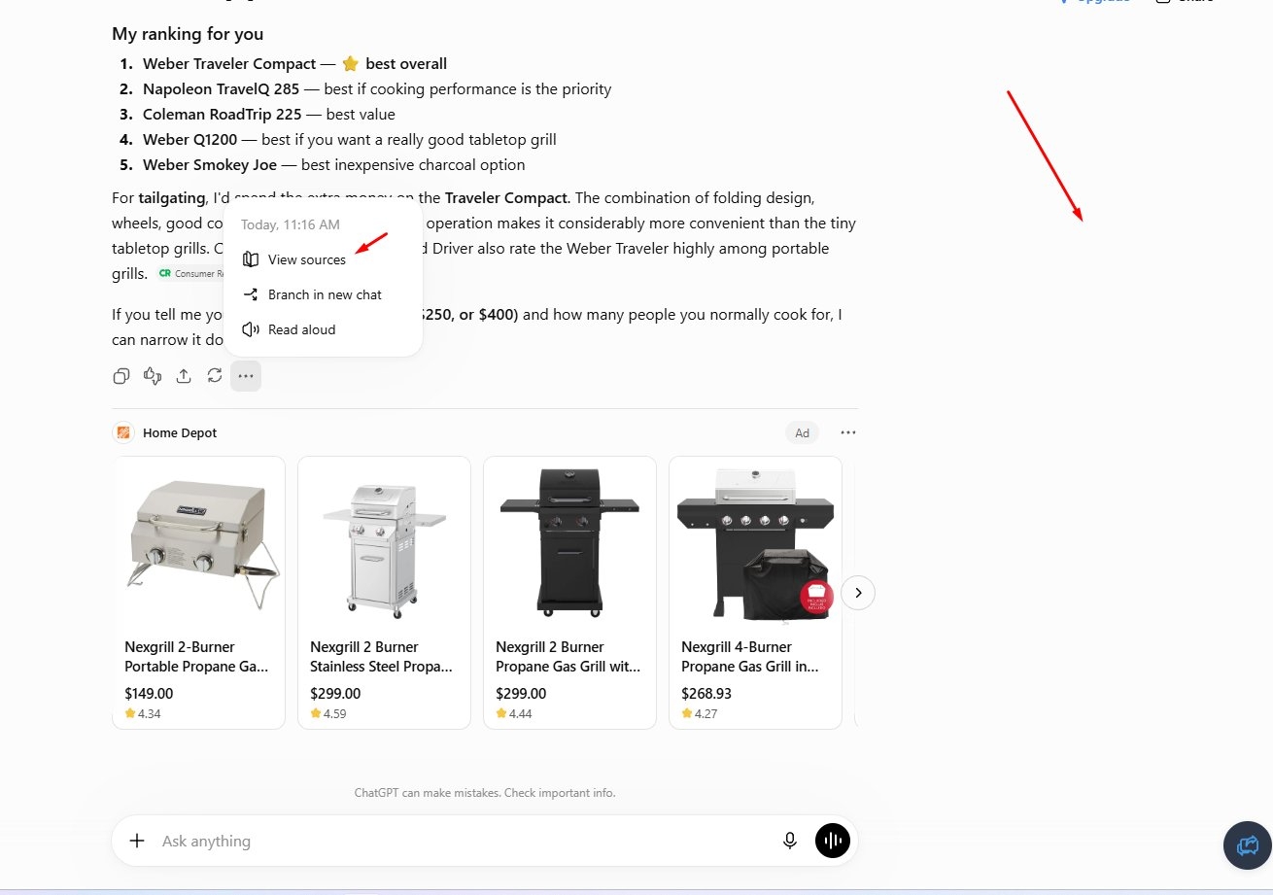Click the thumbs feedback icon below the response
Viewport: 1273px width, 895px height.
click(153, 376)
